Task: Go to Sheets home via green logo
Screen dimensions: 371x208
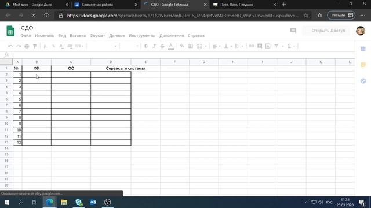Action: (10, 31)
